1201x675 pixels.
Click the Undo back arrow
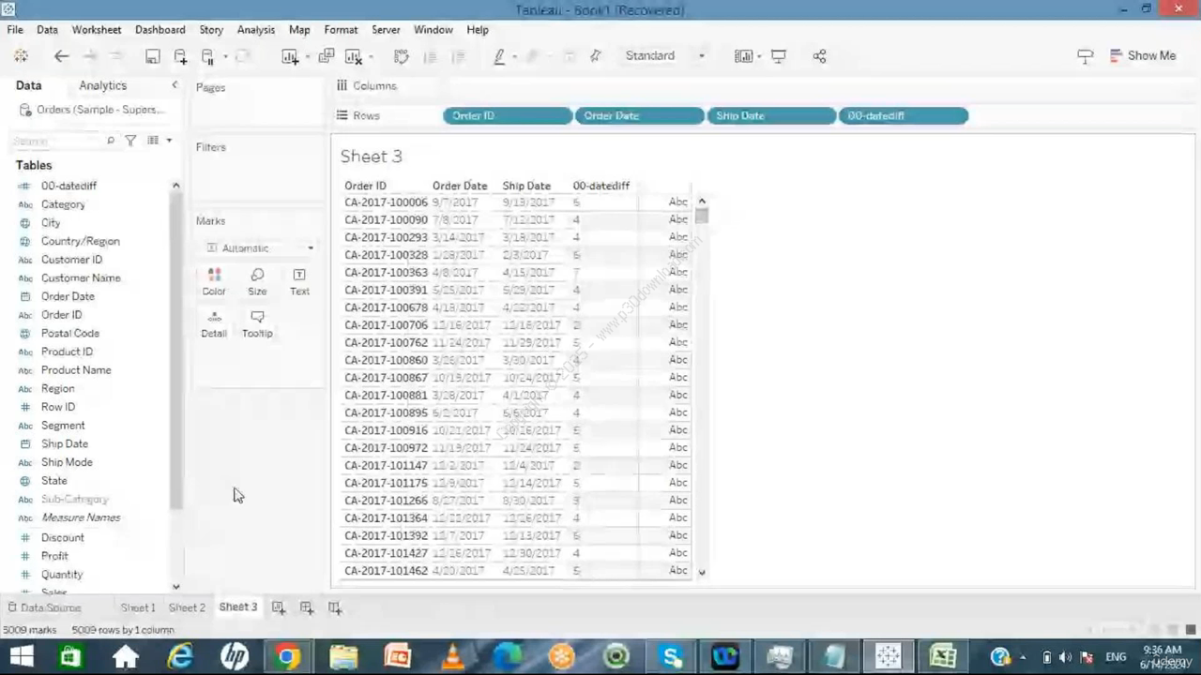[x=61, y=56]
